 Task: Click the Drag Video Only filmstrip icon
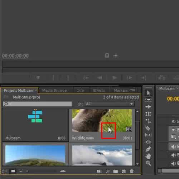107,56
